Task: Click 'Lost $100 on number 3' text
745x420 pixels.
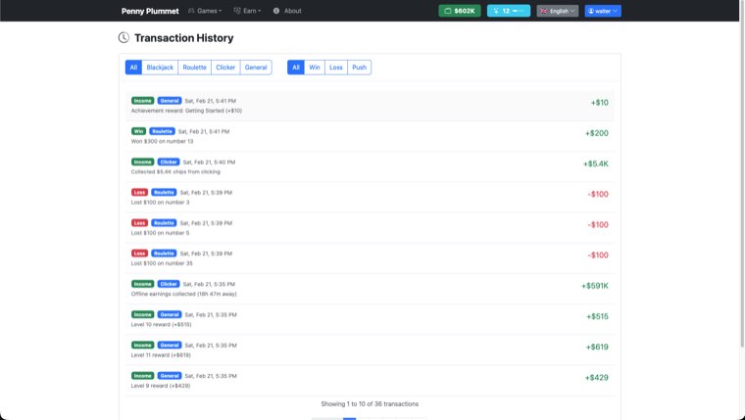Action: coord(160,203)
